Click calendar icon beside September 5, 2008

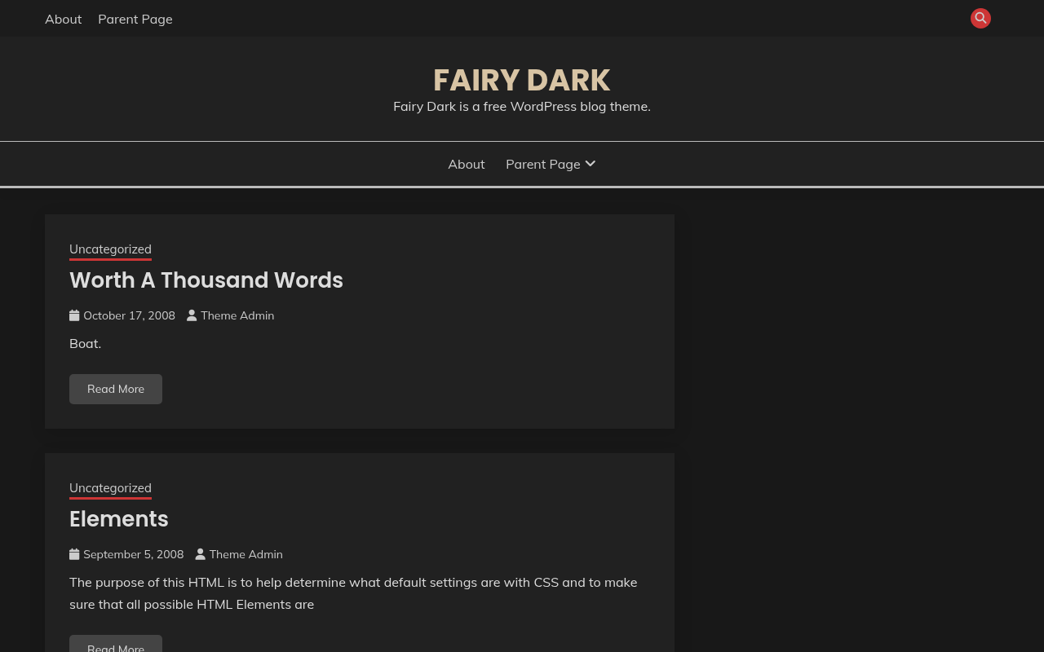74,554
